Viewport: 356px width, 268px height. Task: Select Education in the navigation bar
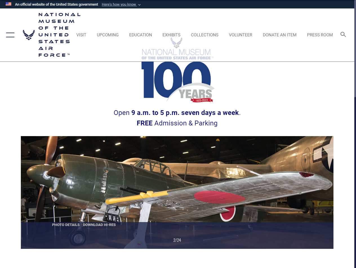[140, 35]
